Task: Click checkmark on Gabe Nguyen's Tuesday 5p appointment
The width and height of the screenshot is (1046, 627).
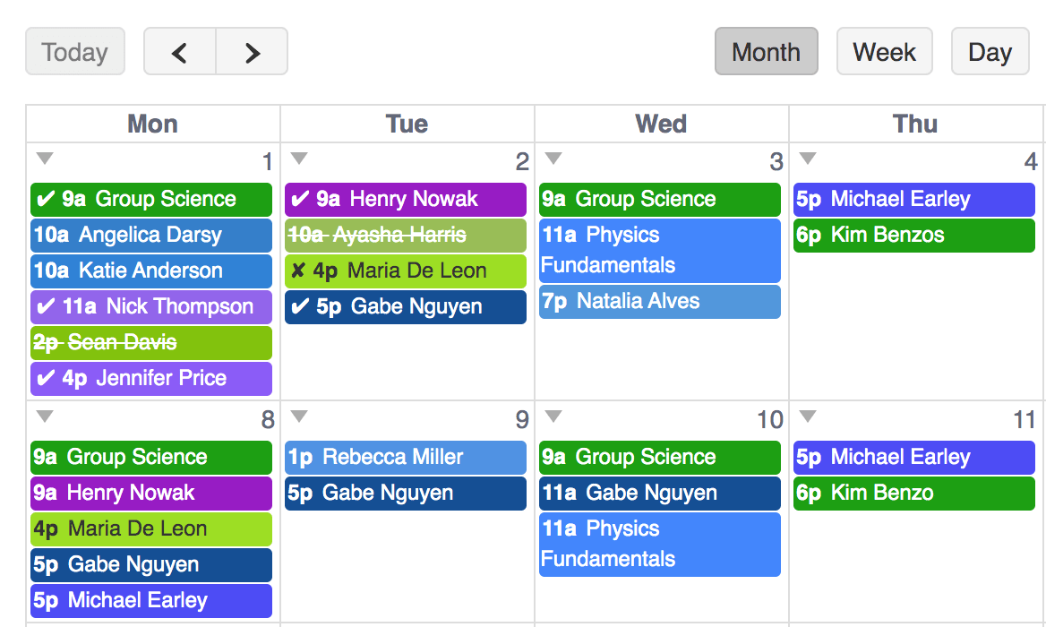Action: point(298,306)
